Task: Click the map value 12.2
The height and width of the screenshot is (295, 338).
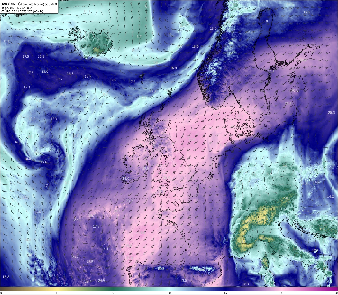Action: pos(249,32)
